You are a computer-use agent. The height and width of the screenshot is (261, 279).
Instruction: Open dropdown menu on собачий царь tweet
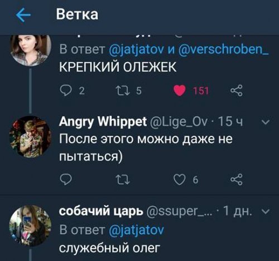266,211
